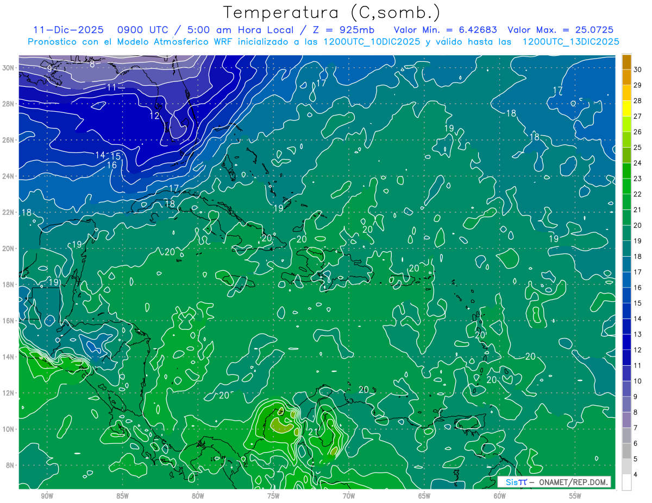The height and width of the screenshot is (503, 652).
Task: Click the legend scale number "24"
Action: 637,163
